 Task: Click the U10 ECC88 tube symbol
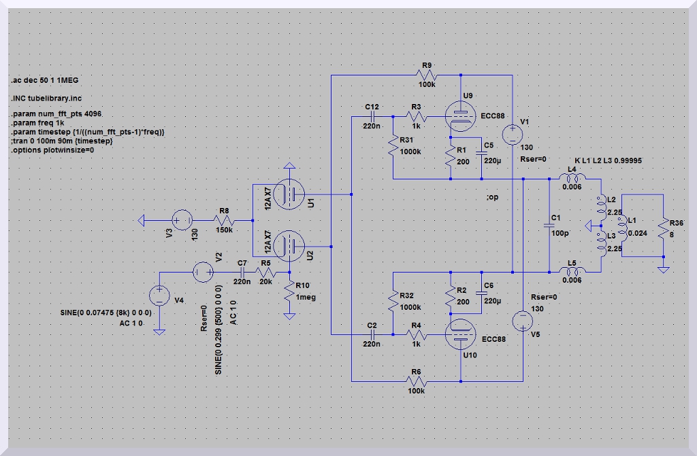pos(461,334)
